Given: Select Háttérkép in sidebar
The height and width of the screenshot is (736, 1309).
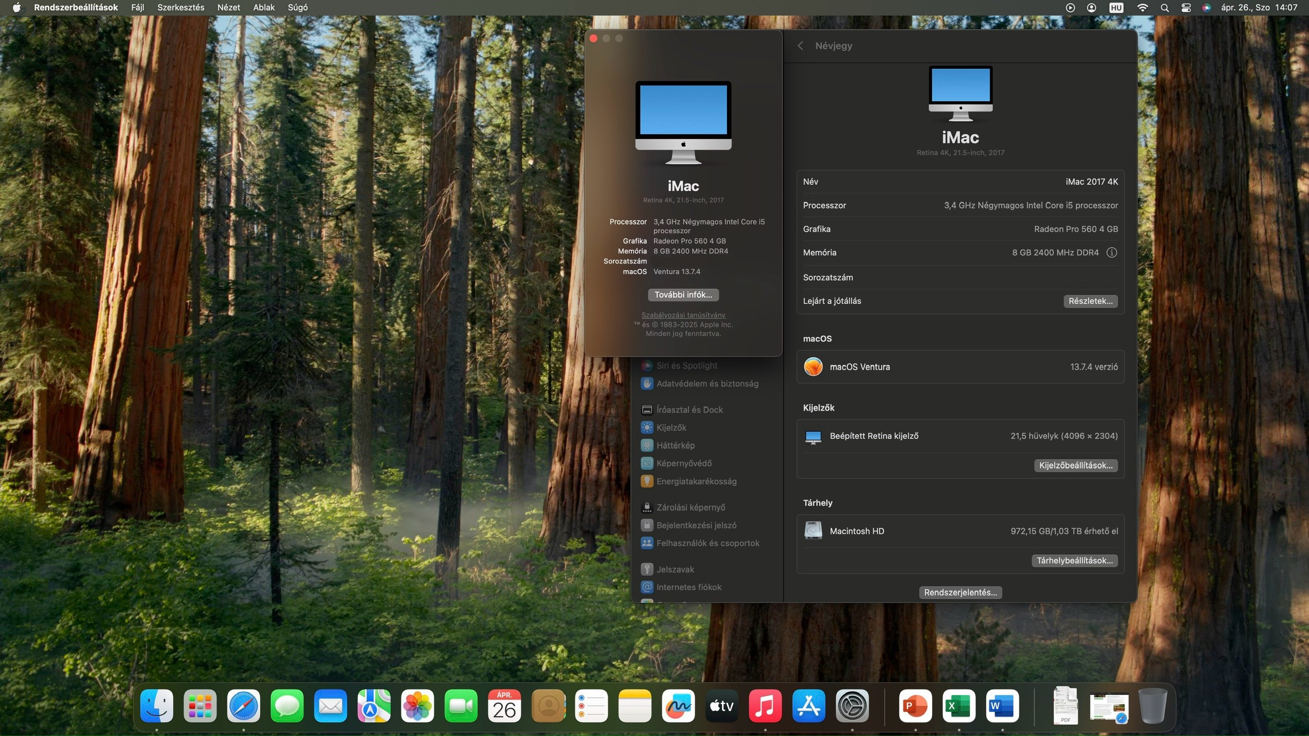Looking at the screenshot, I should 667,445.
